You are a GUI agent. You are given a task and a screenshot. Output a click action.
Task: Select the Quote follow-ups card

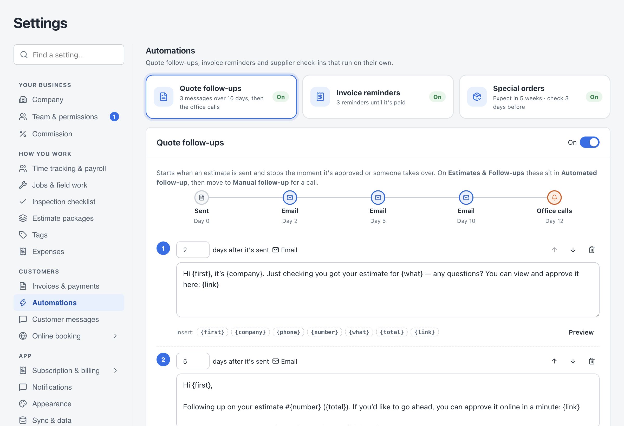tap(221, 97)
